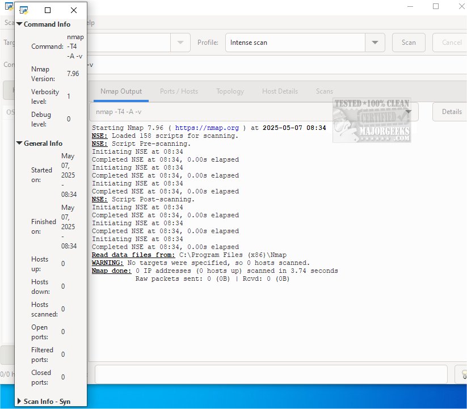Maximize the scan details dialog

(48, 10)
